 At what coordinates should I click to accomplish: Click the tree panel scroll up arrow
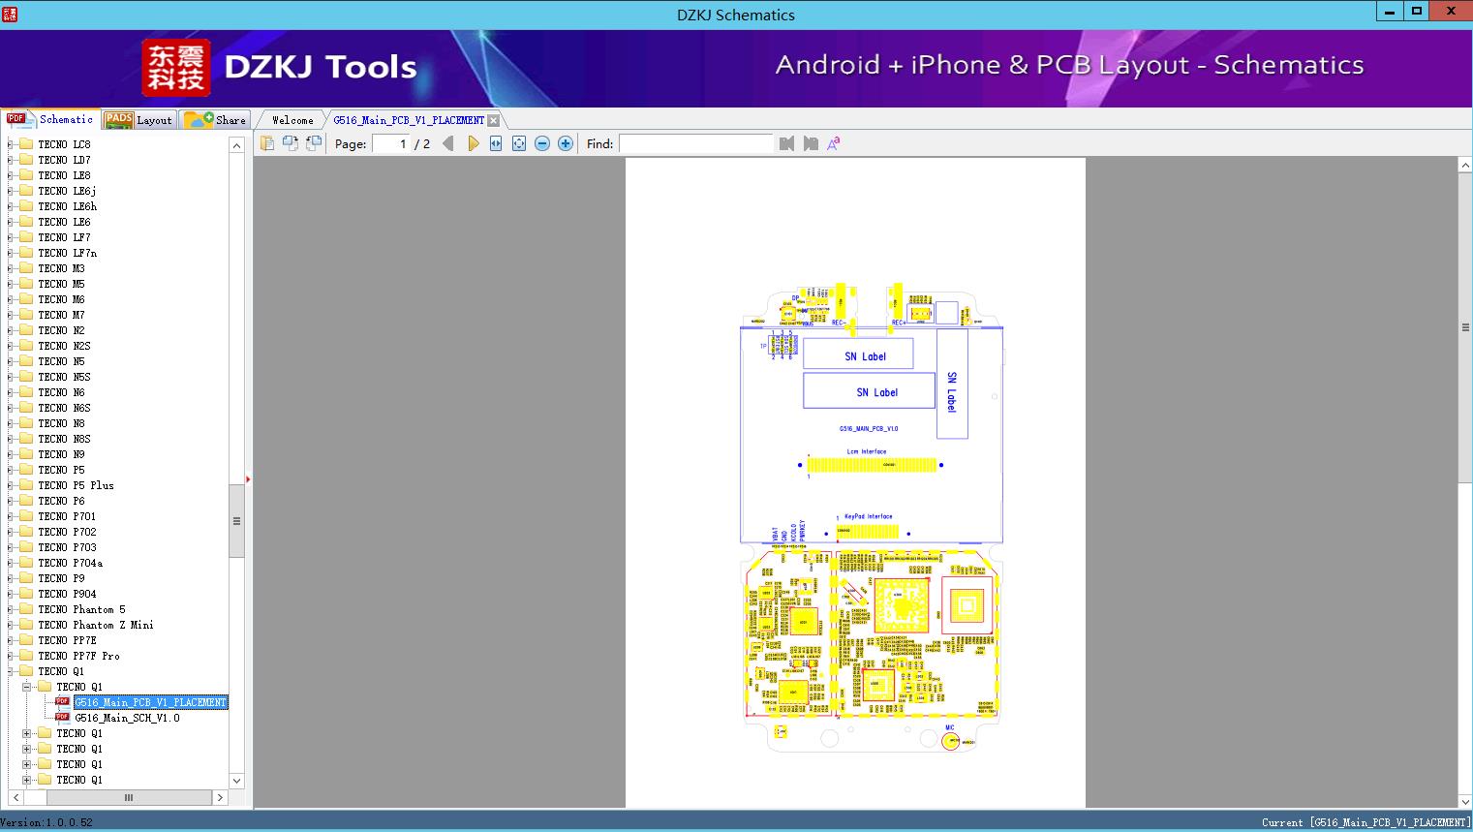pyautogui.click(x=236, y=145)
